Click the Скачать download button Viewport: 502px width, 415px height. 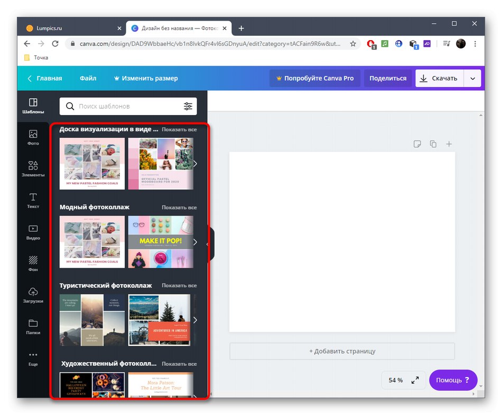440,78
